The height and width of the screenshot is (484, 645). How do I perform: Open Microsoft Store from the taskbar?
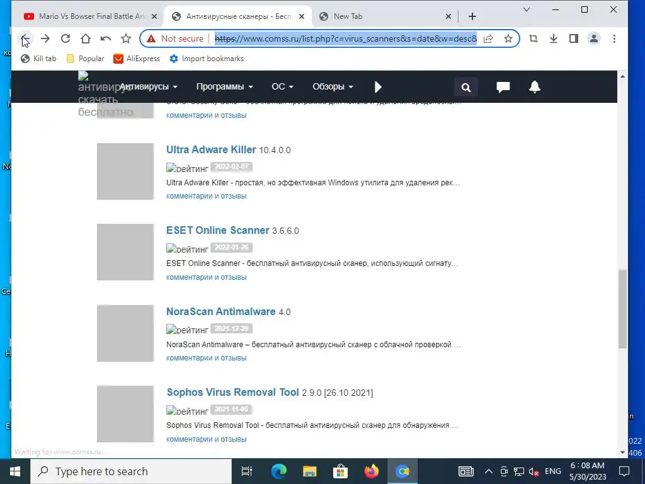(x=341, y=471)
